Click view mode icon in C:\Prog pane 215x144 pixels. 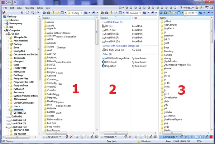pos(62,13)
